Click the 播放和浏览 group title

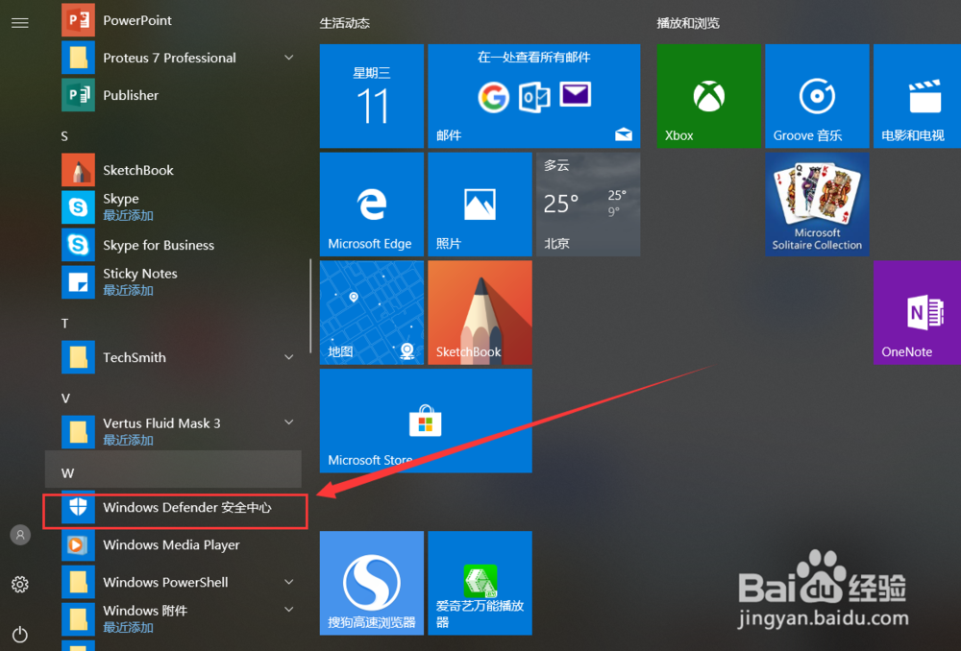coord(688,23)
